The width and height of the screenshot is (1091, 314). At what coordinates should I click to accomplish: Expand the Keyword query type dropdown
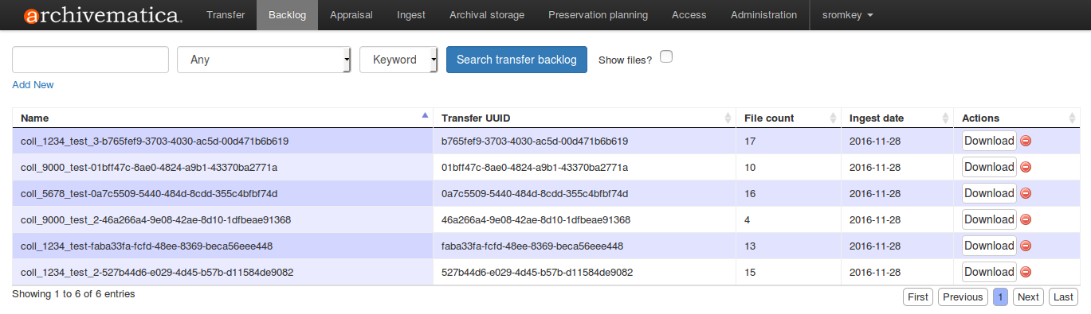pos(398,60)
